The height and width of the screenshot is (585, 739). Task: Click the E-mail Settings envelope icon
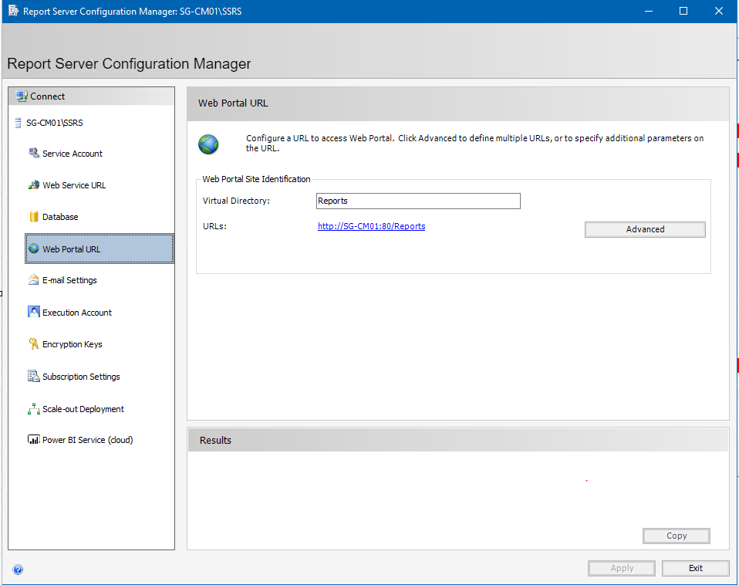pos(33,280)
